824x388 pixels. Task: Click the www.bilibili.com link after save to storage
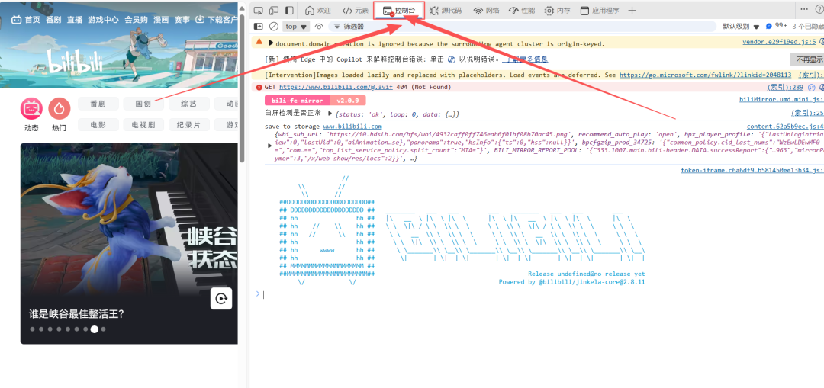point(352,127)
